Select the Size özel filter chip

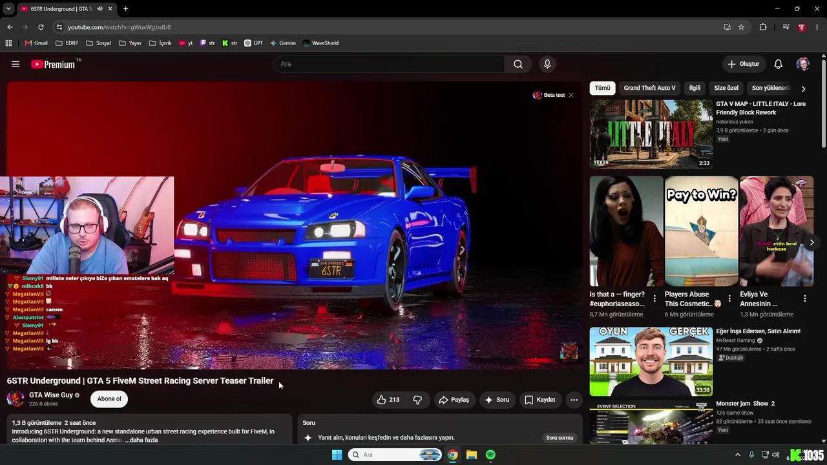726,88
